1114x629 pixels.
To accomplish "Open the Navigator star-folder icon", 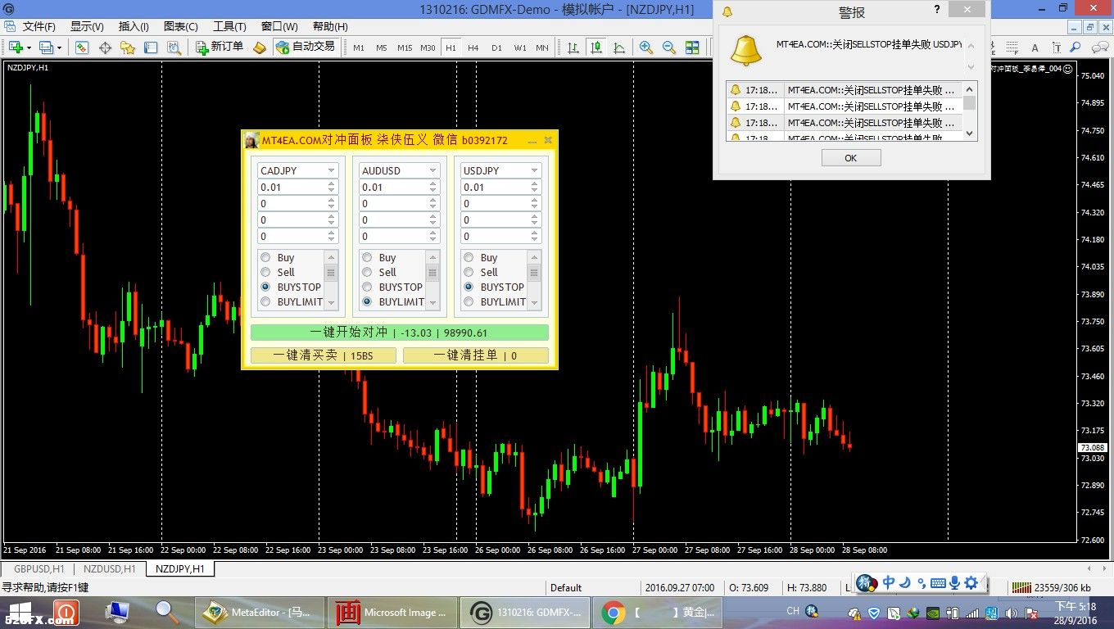I will click(128, 48).
